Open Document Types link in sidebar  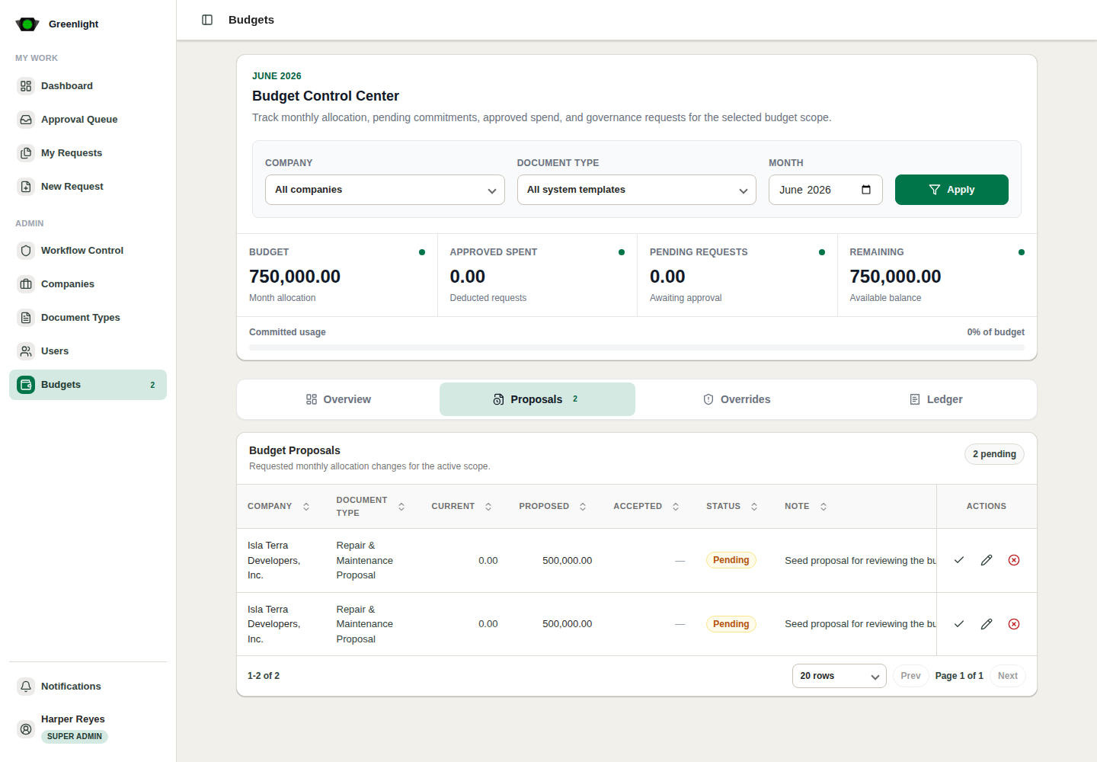(x=88, y=318)
